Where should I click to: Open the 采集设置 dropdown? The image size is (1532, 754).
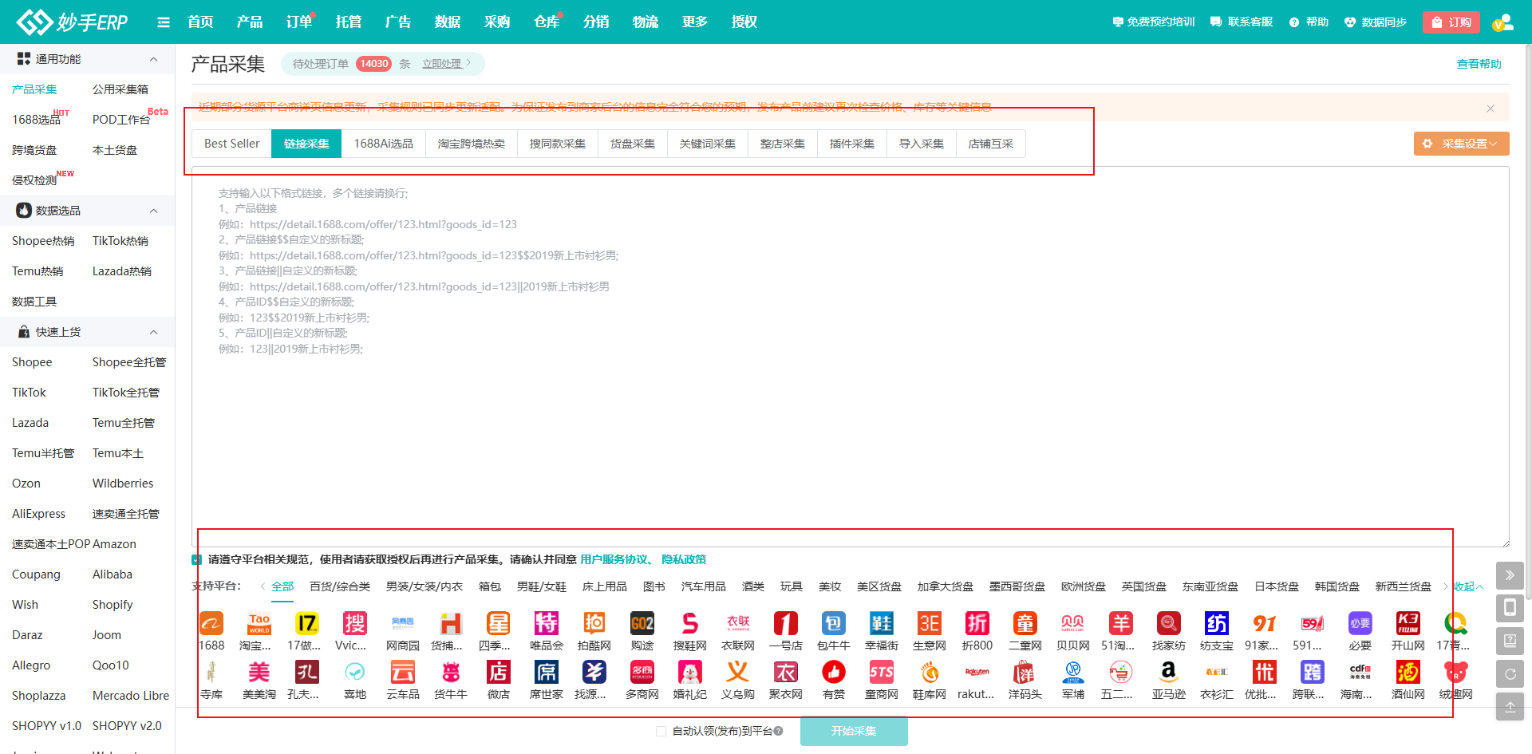(1461, 144)
